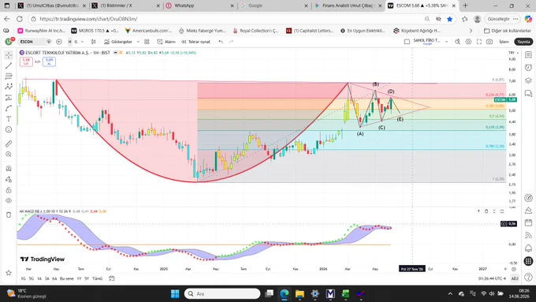Select the 6A date range
Screen dimensions: 536x302
(54, 279)
